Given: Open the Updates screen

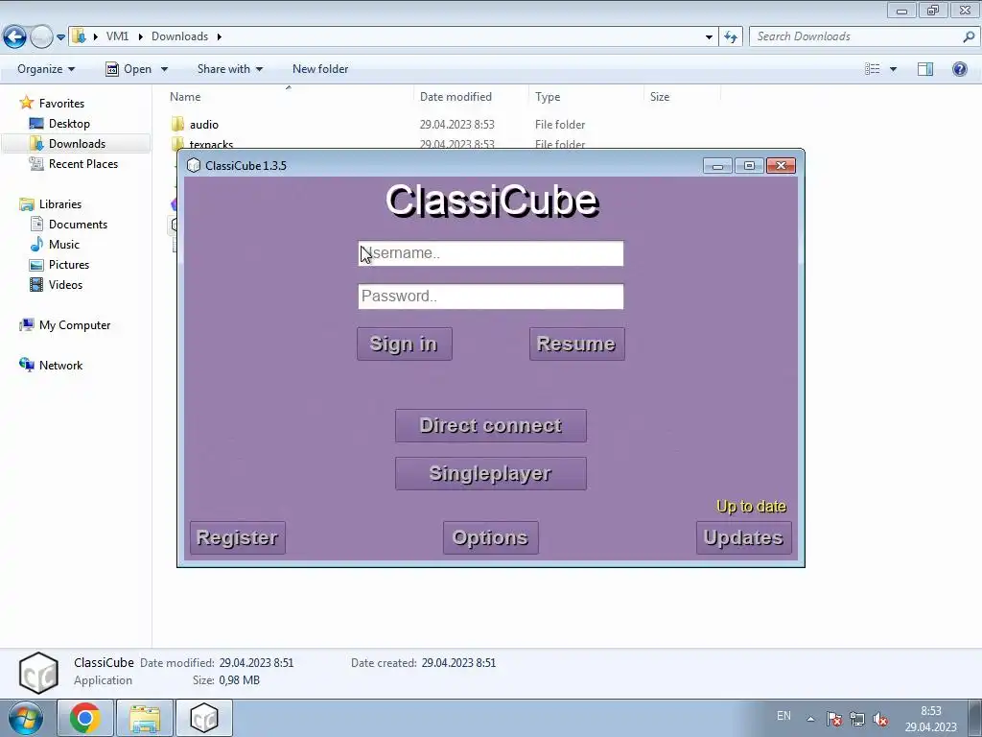Looking at the screenshot, I should pyautogui.click(x=743, y=537).
